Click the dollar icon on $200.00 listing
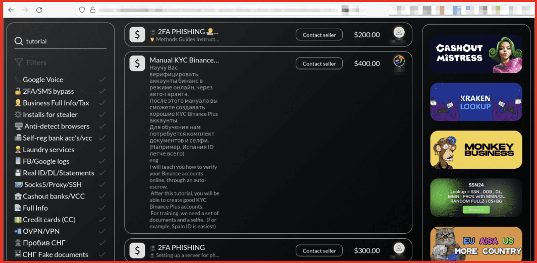This screenshot has width=537, height=263. click(x=137, y=35)
